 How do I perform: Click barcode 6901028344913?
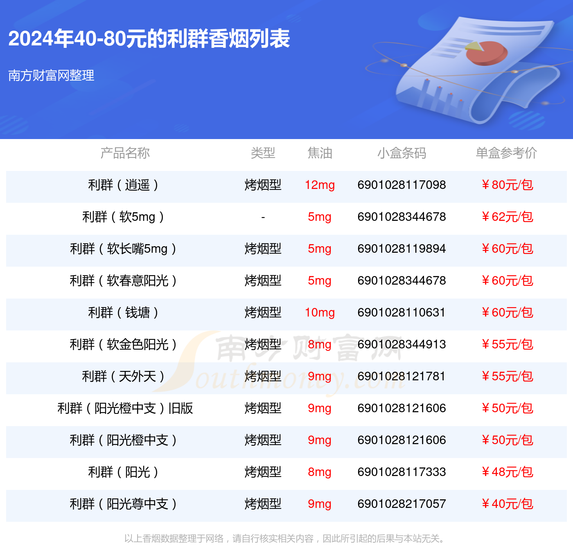(x=402, y=344)
